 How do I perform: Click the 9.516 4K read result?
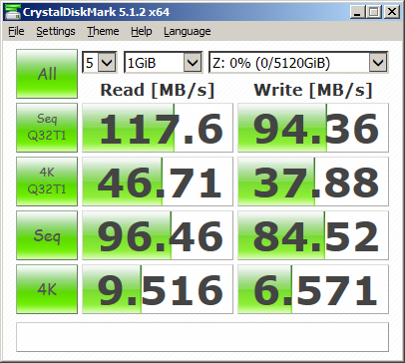(x=158, y=289)
